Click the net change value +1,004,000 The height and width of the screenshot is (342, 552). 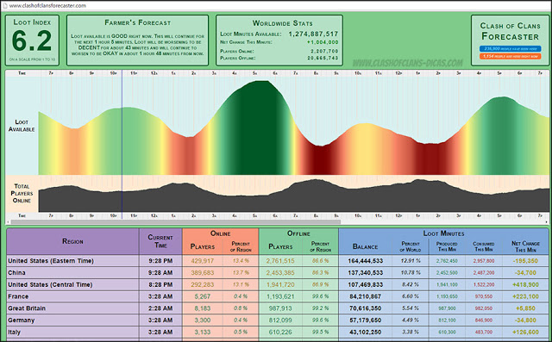click(x=323, y=42)
